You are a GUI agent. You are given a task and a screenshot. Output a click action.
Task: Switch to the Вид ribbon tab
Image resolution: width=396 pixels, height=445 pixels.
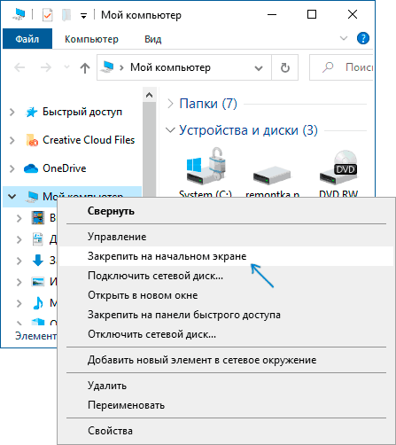[x=153, y=39]
